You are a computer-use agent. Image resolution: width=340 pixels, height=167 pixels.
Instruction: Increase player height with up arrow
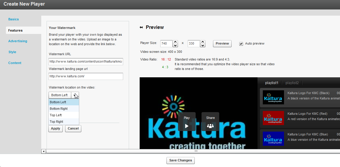[x=203, y=42]
